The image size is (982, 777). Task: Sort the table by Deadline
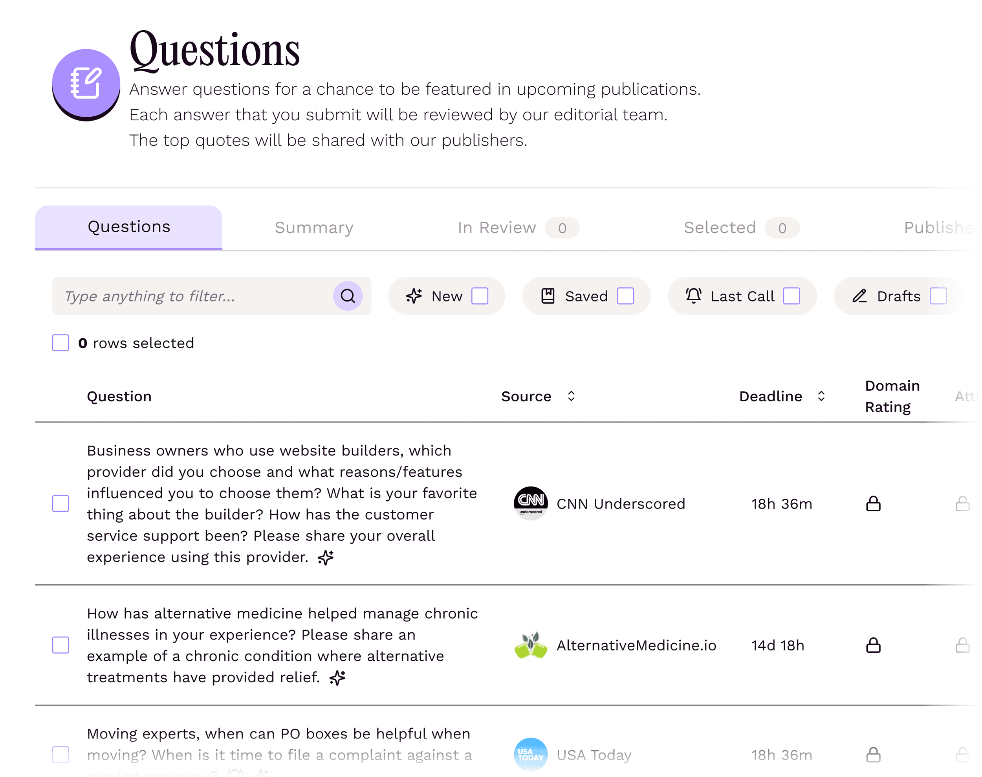click(821, 396)
